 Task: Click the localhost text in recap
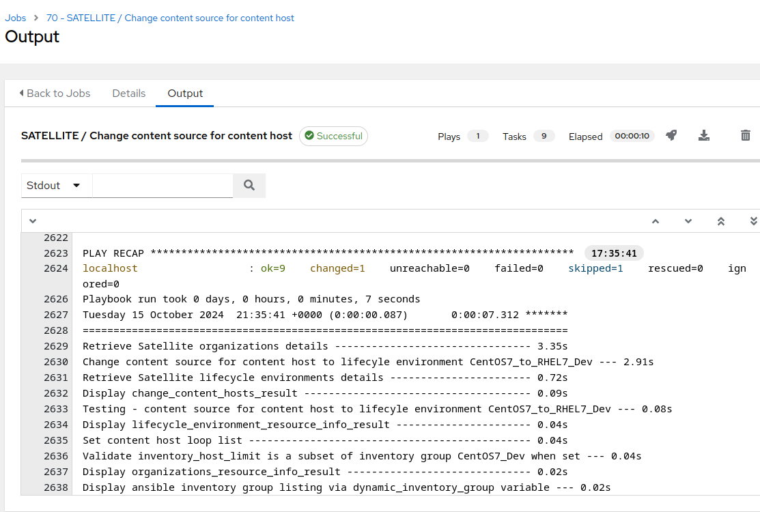(110, 268)
